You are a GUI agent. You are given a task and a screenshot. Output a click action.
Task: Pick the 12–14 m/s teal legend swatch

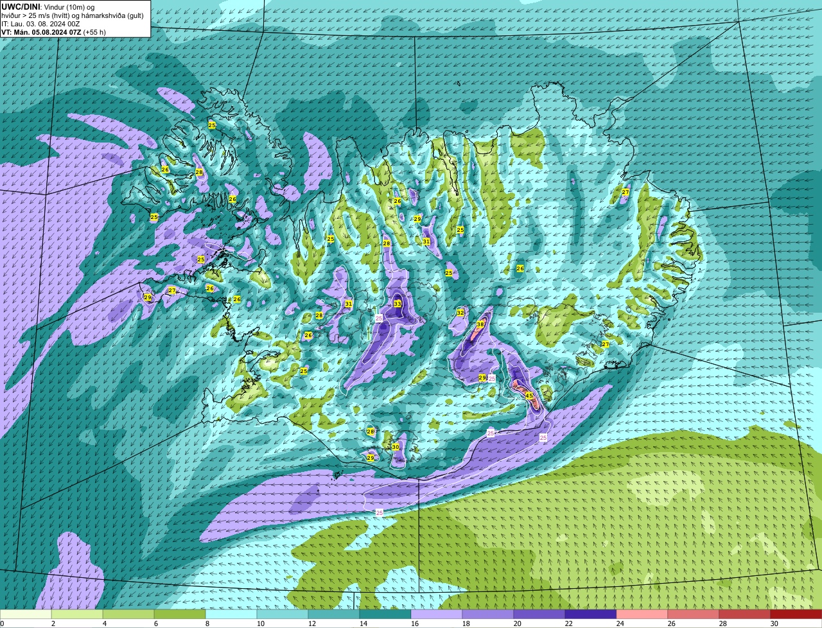click(x=334, y=615)
